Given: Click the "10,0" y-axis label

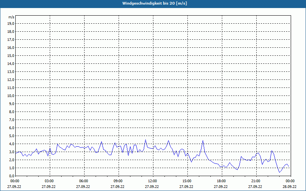Looking at the screenshot, I should tap(11, 96).
